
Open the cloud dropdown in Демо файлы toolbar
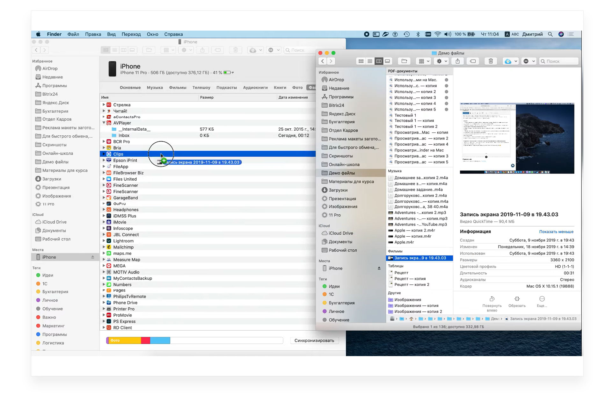click(x=511, y=61)
